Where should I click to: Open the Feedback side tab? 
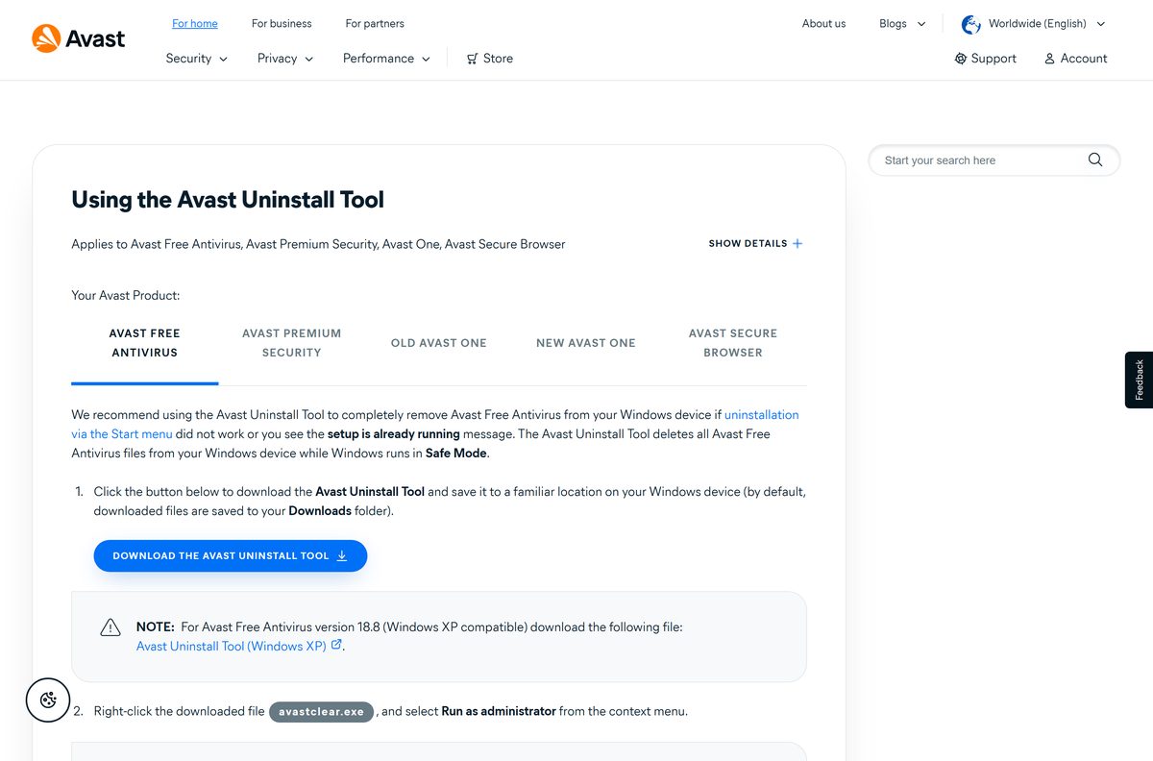pos(1139,380)
